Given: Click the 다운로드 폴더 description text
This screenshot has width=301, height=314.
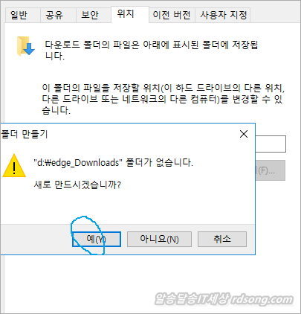Looking at the screenshot, I should pos(152,51).
